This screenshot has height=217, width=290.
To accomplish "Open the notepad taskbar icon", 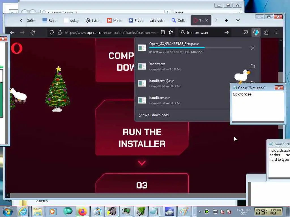I will [x=154, y=211].
